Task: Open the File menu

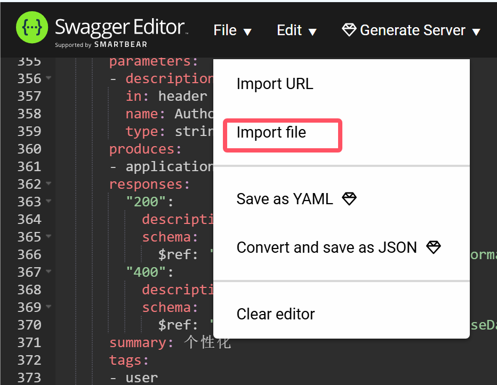Action: pos(232,30)
